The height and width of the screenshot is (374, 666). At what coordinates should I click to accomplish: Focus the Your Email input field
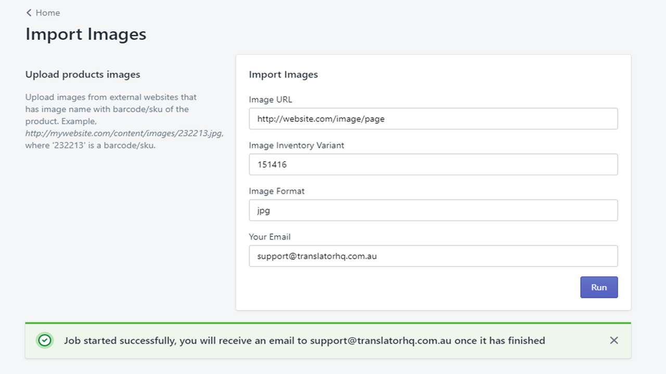coord(433,256)
